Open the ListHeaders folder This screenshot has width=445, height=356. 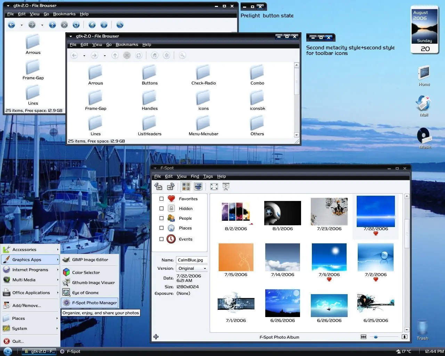click(149, 126)
